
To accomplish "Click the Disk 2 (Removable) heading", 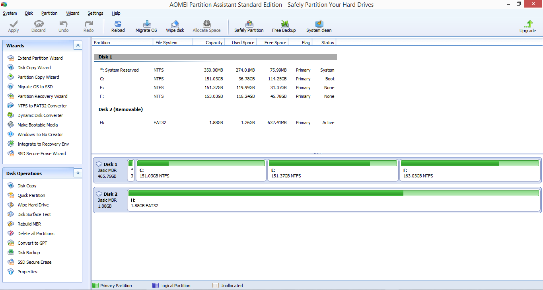I will click(121, 109).
